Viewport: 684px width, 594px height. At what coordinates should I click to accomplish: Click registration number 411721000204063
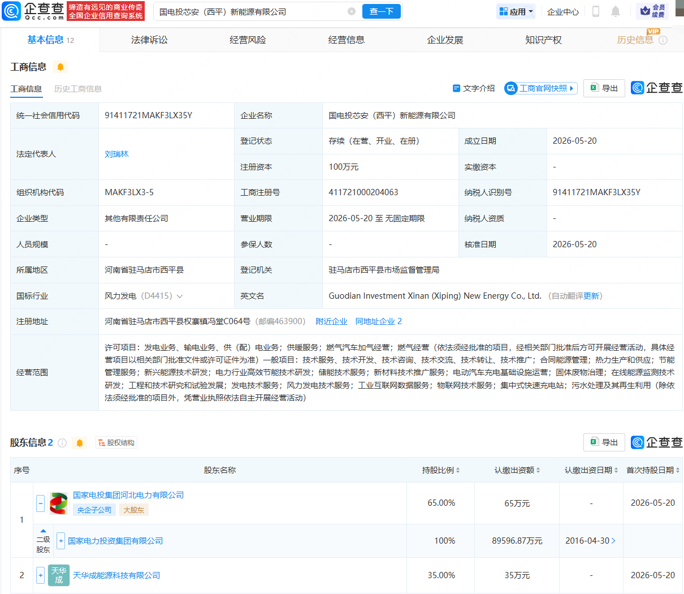click(x=363, y=192)
